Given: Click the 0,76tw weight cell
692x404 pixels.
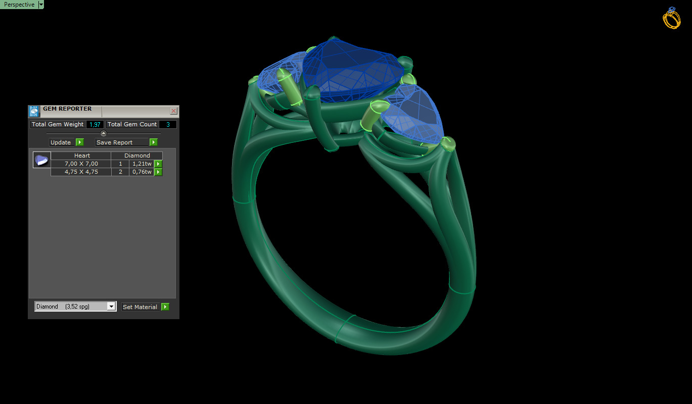Looking at the screenshot, I should point(142,172).
